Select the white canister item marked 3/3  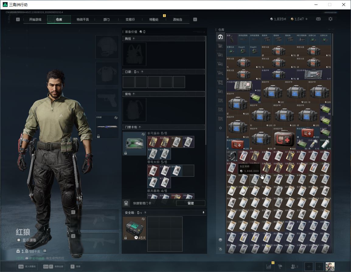click(325, 144)
